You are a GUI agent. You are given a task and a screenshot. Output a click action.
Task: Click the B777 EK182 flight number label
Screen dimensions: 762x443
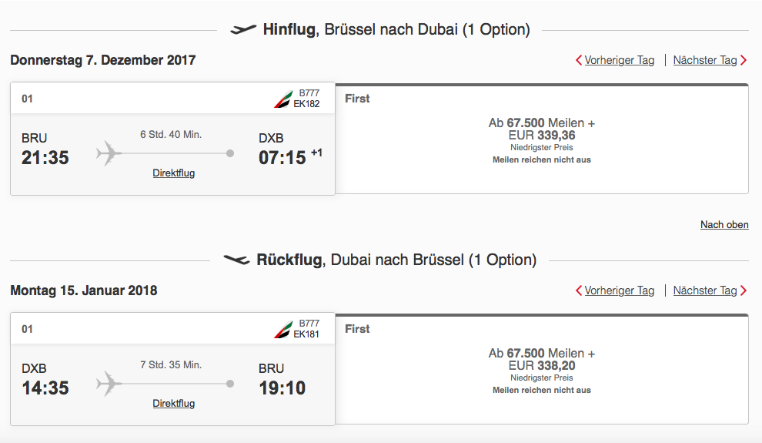pyautogui.click(x=307, y=99)
